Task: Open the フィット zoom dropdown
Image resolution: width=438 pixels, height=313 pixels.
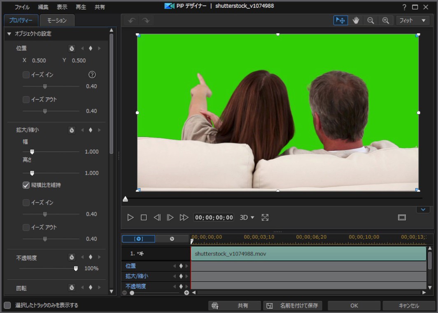Action: pyautogui.click(x=412, y=21)
